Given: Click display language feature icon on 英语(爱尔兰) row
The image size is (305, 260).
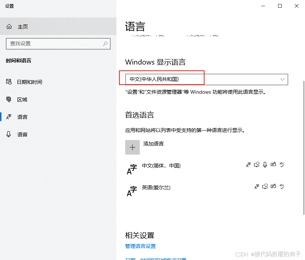Looking at the screenshot, I should [x=257, y=187].
